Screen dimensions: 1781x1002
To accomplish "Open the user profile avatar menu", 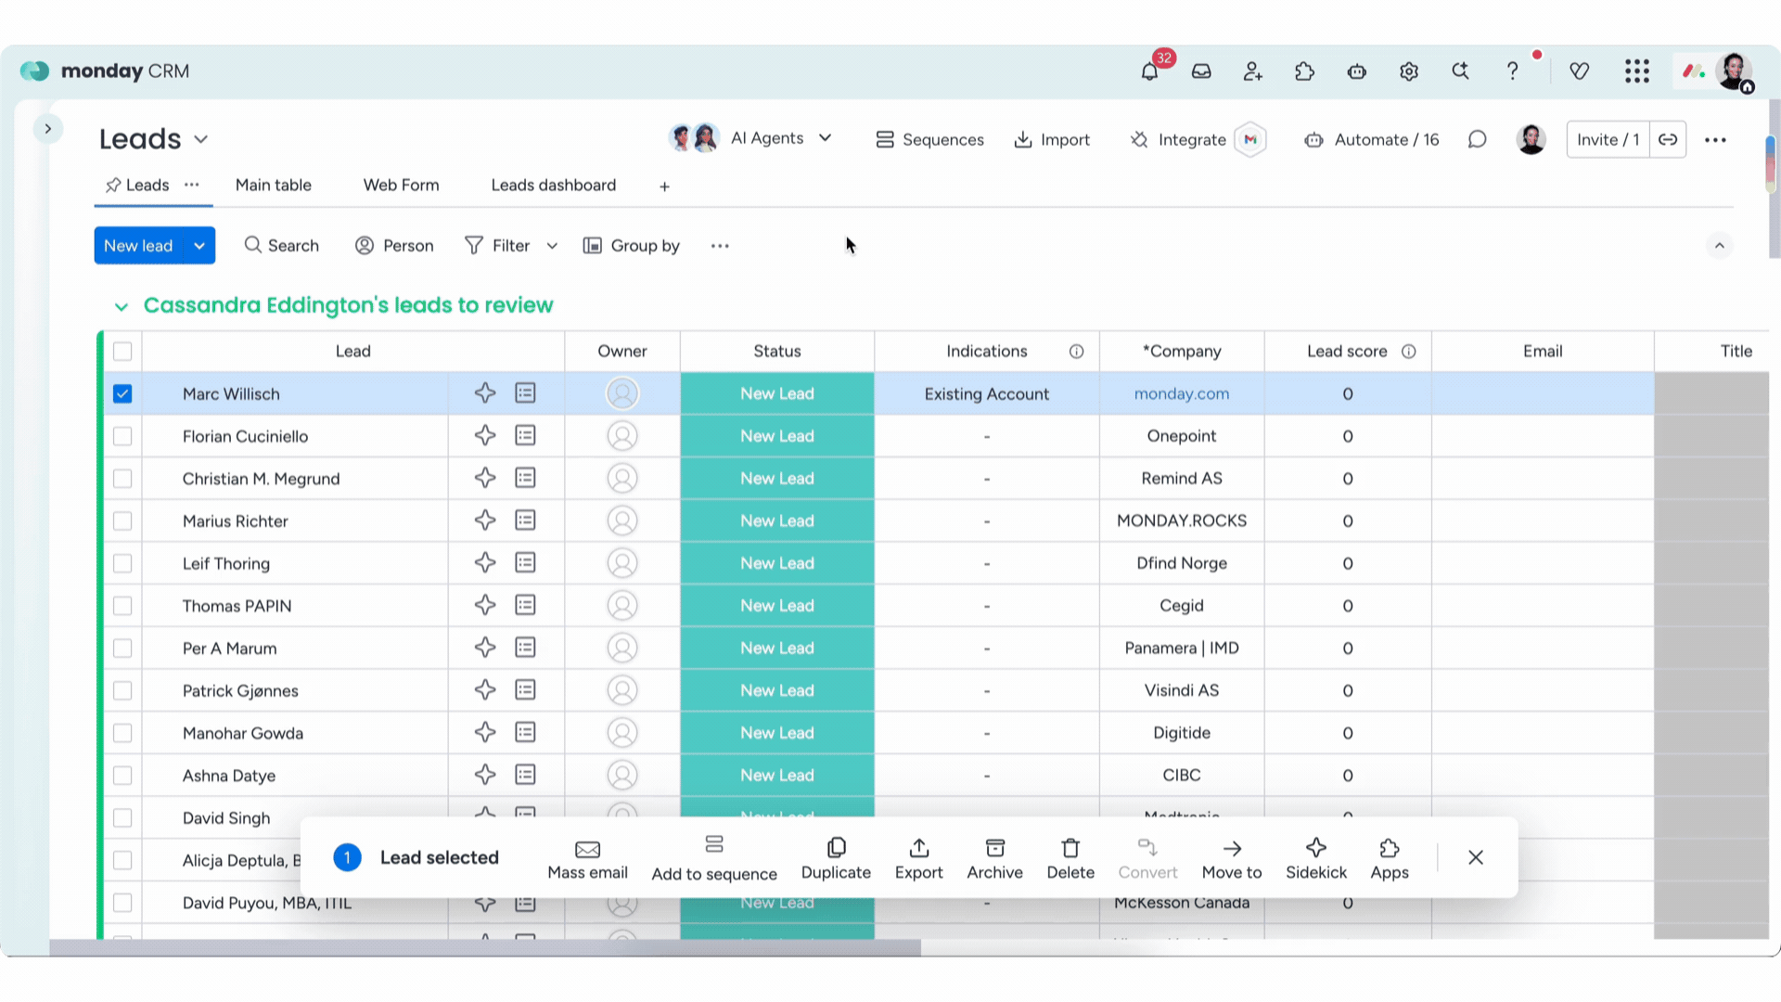I will click(1733, 71).
